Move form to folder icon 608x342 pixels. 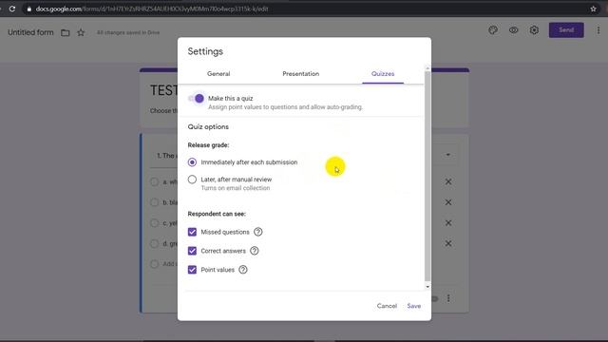click(x=66, y=32)
